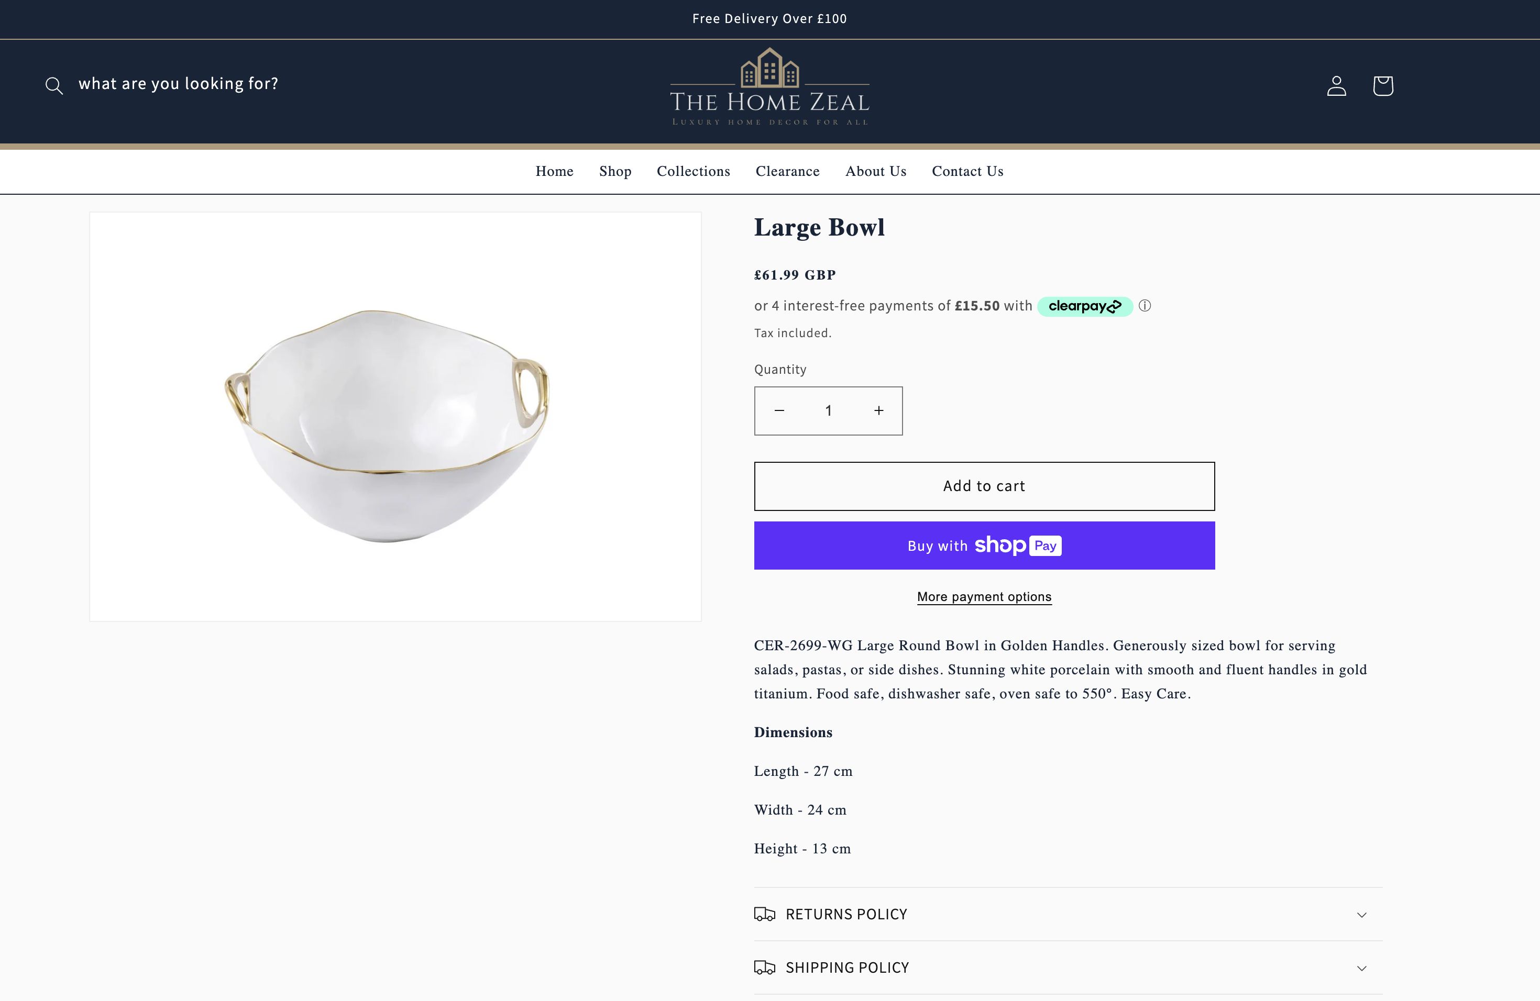Click the Shipping Policy truck icon
Viewport: 1540px width, 1001px height.
(766, 968)
